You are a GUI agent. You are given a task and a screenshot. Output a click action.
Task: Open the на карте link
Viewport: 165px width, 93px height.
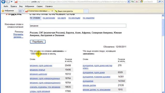click(62, 18)
